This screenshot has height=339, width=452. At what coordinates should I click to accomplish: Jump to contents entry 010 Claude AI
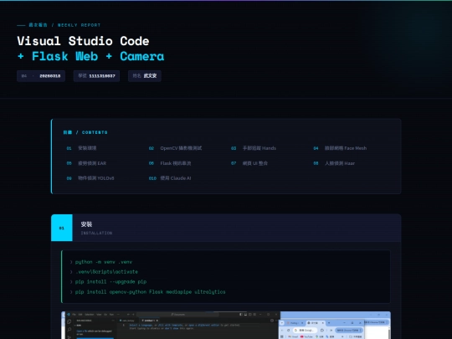170,178
